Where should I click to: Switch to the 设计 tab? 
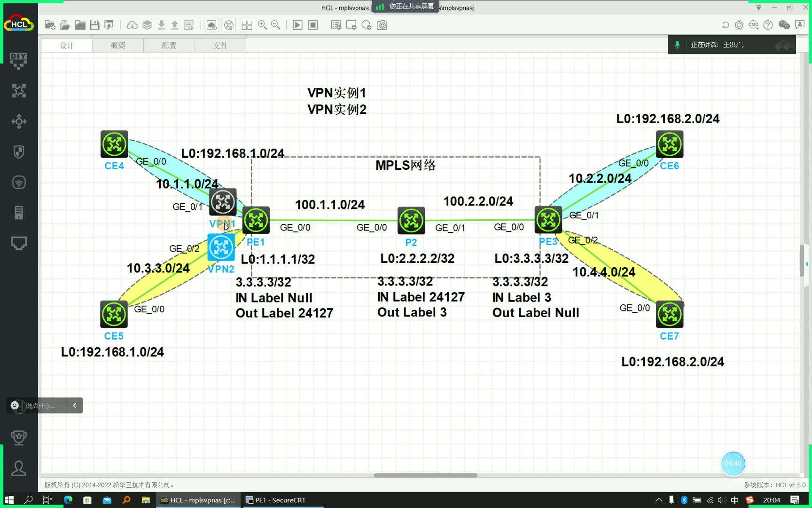67,46
